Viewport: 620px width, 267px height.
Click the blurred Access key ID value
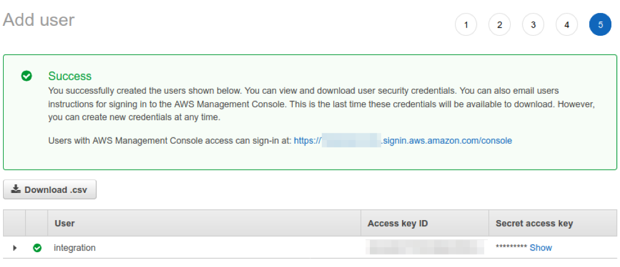(x=425, y=247)
